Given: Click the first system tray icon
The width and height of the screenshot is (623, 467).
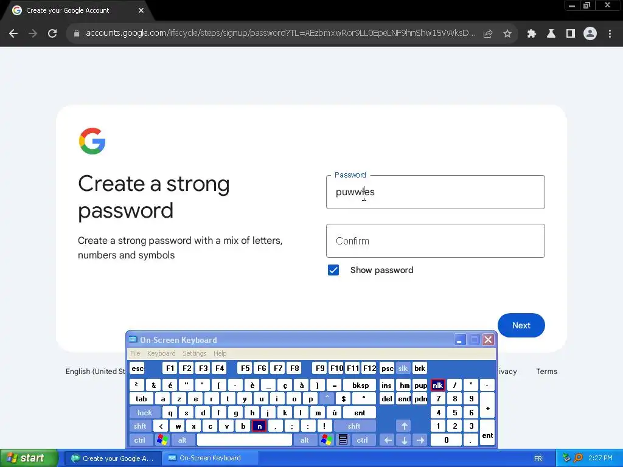Looking at the screenshot, I should coord(566,458).
